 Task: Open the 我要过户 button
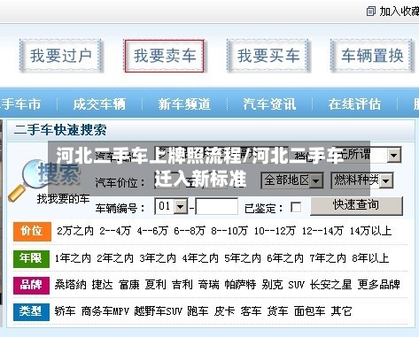point(61,56)
